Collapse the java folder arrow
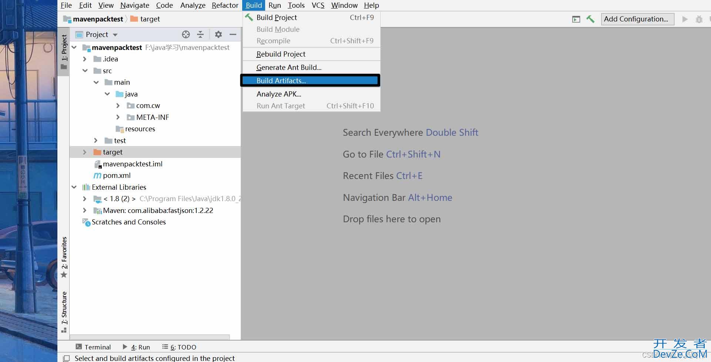711x362 pixels. [x=107, y=94]
